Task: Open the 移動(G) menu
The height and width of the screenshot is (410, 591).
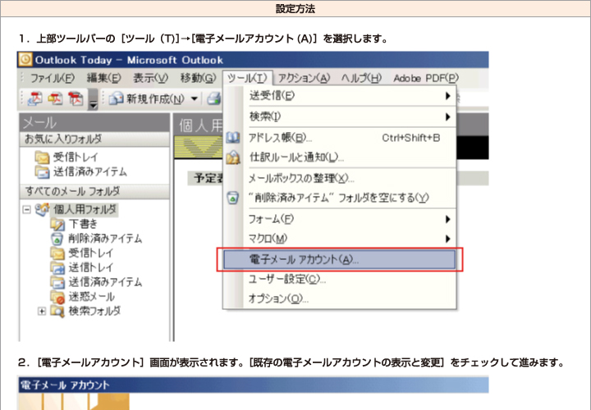Action: tap(198, 78)
